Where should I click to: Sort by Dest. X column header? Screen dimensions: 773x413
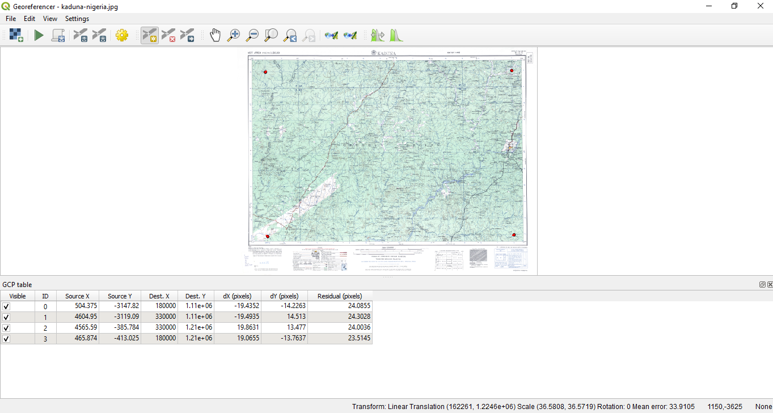click(159, 296)
